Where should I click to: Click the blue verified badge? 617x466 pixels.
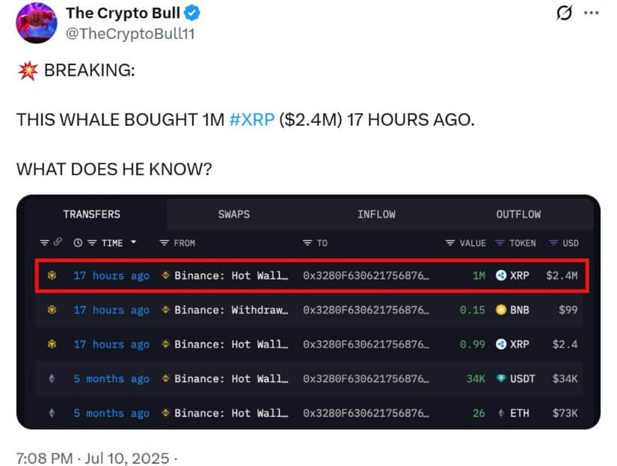tap(192, 13)
